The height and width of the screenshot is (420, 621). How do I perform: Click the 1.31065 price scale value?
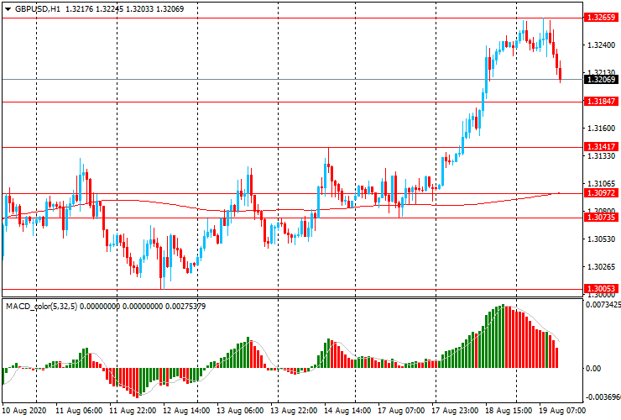601,184
